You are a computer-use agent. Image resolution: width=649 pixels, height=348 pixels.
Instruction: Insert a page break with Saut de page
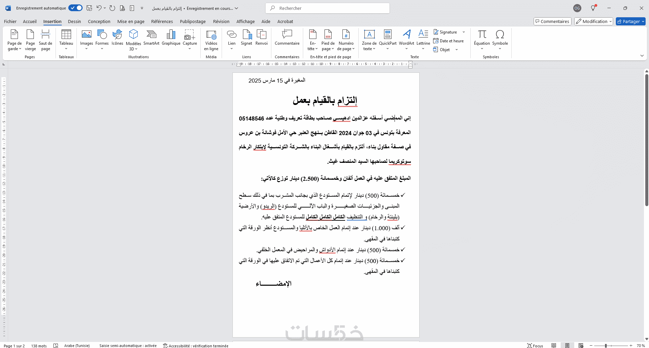click(45, 40)
